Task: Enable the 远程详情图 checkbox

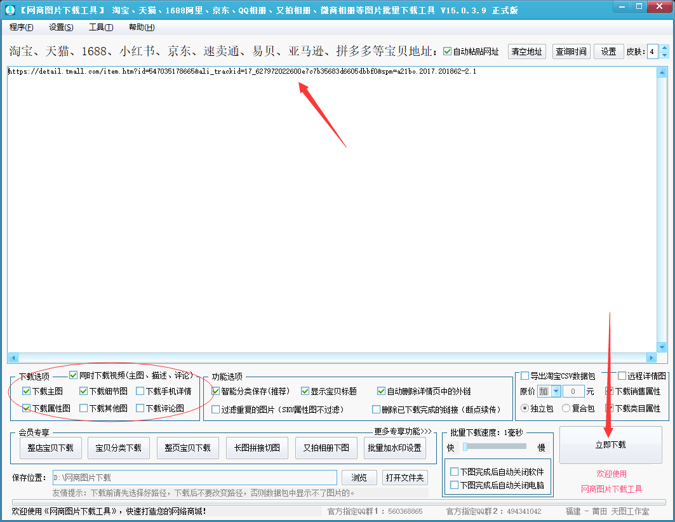Action: [622, 376]
